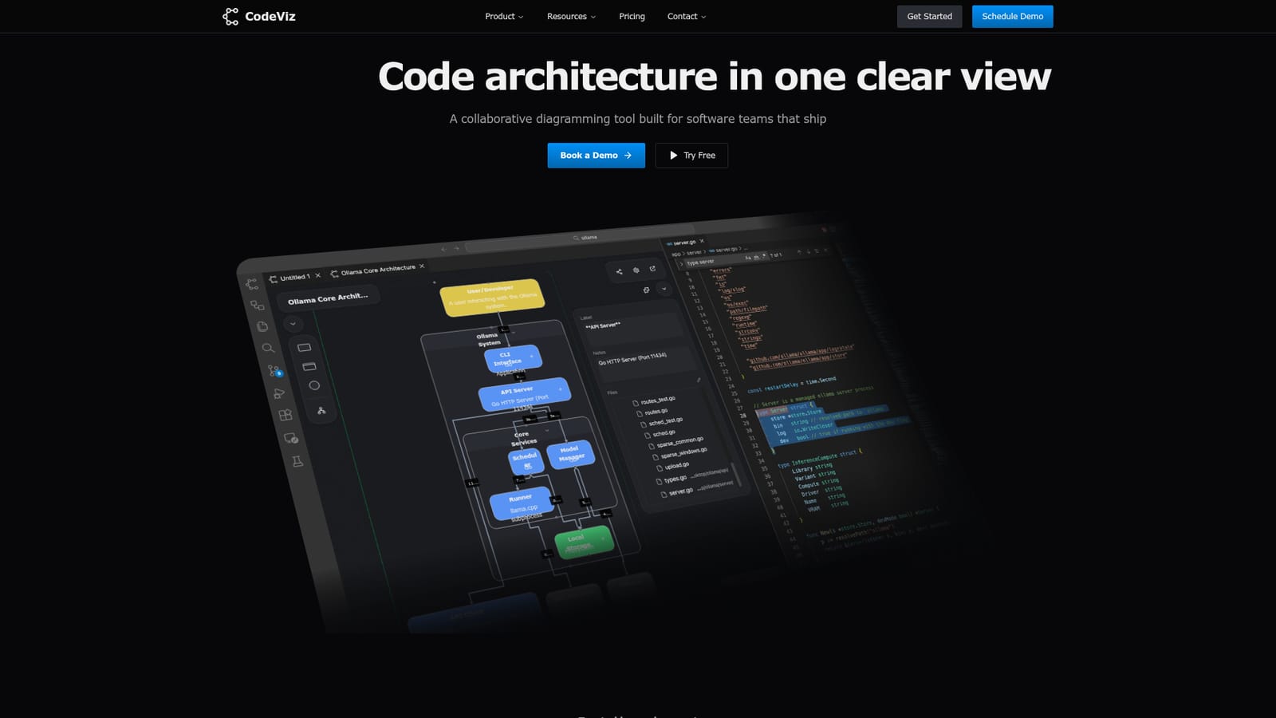1276x718 pixels.
Task: Click the forward arrow in the app title bar
Action: click(x=457, y=249)
